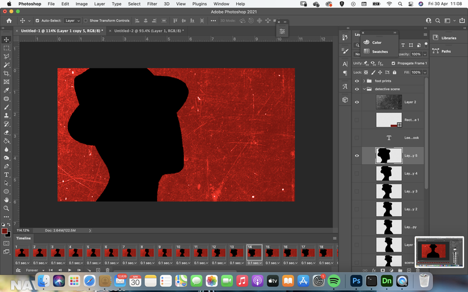Select the Zoom tool in toolbar
The image size is (468, 292).
tap(6, 208)
